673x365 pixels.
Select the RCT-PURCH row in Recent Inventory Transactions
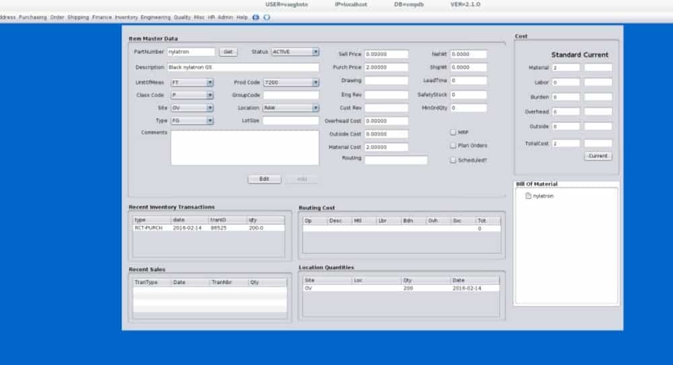tap(208, 229)
